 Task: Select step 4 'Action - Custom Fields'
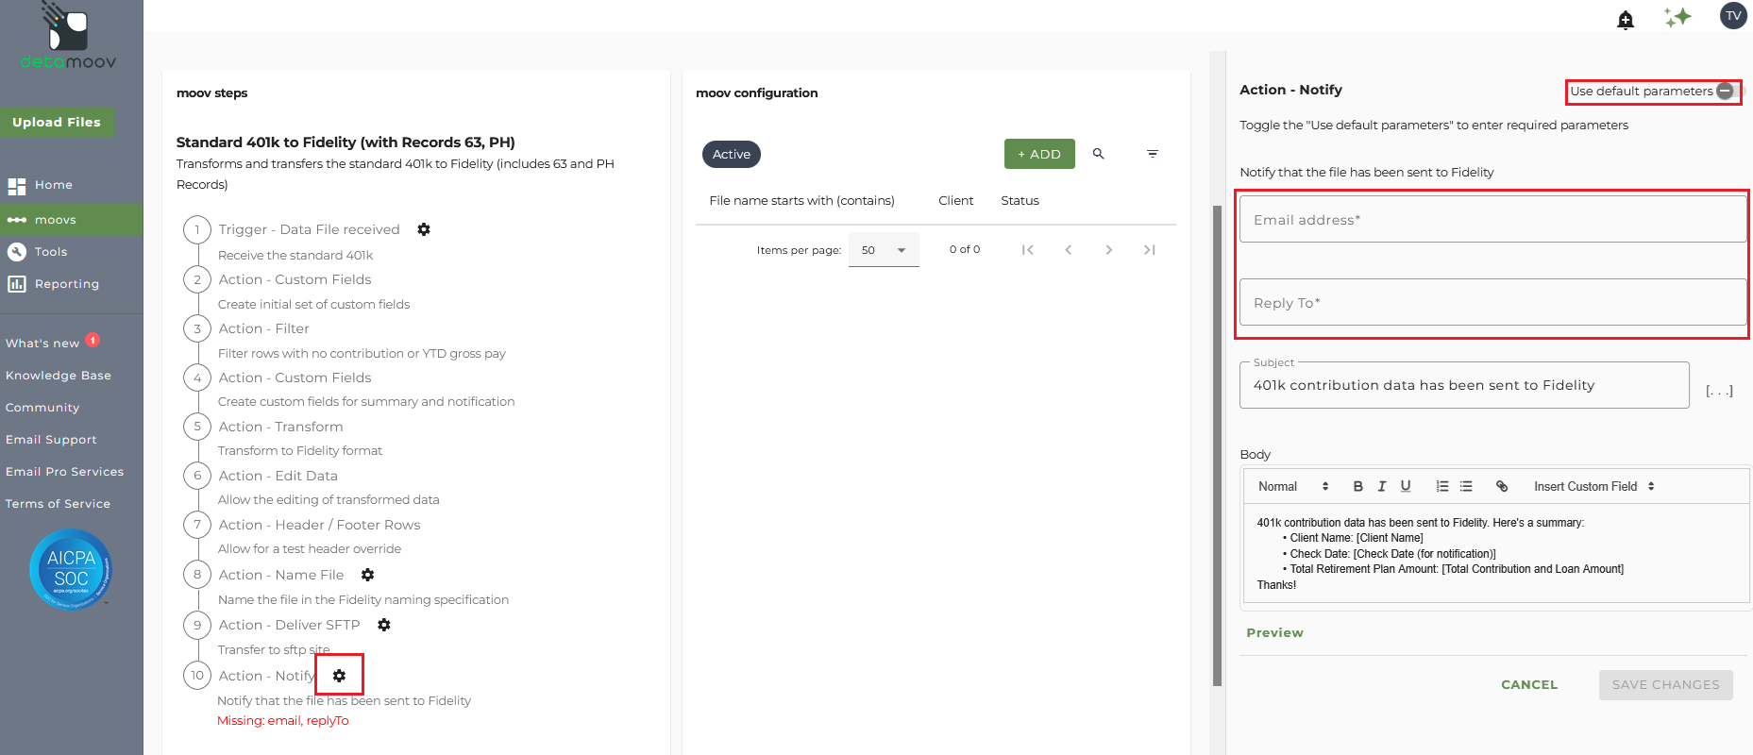pos(295,377)
